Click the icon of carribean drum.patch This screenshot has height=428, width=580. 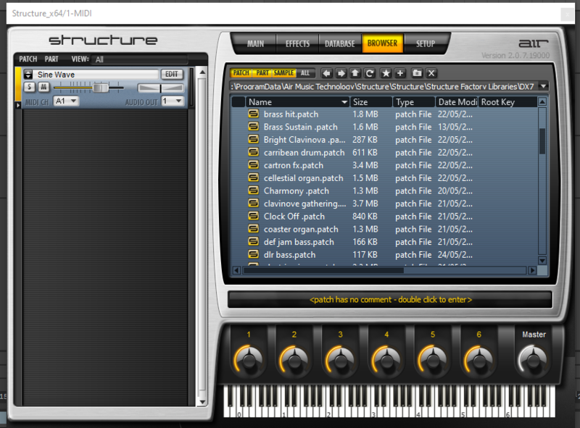253,152
